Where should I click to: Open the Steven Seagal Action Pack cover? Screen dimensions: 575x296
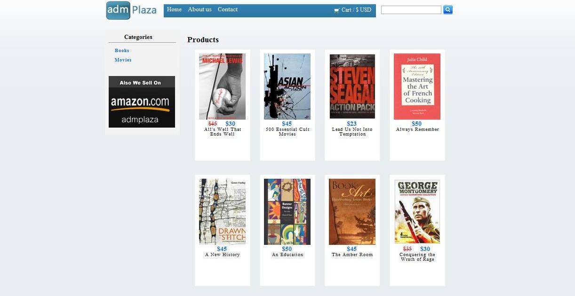click(x=352, y=86)
